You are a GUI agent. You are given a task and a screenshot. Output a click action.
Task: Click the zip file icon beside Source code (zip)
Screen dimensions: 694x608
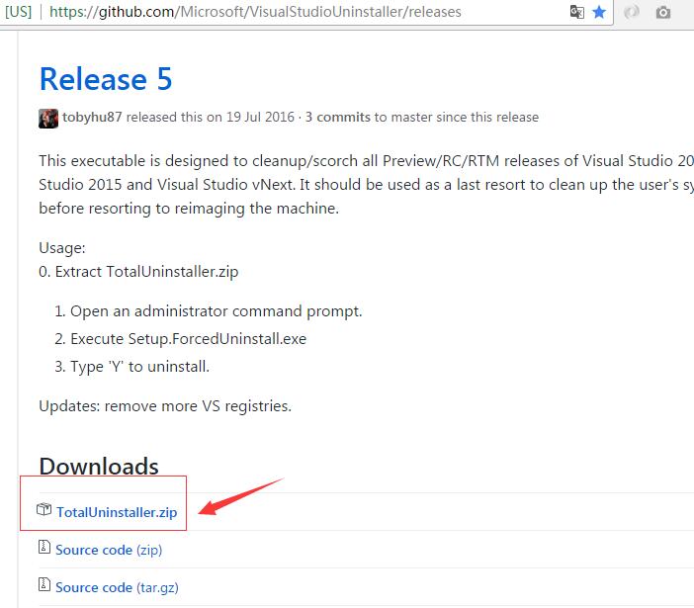click(x=43, y=547)
